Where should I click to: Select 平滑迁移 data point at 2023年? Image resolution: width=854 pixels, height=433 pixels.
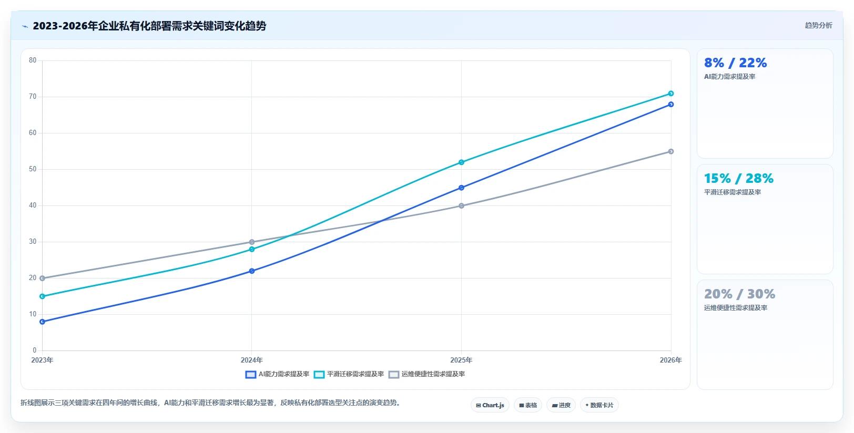click(x=42, y=296)
